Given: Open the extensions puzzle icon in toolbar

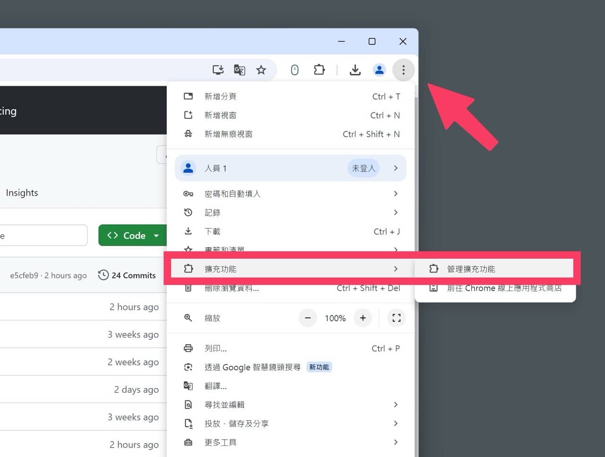Looking at the screenshot, I should (x=320, y=70).
